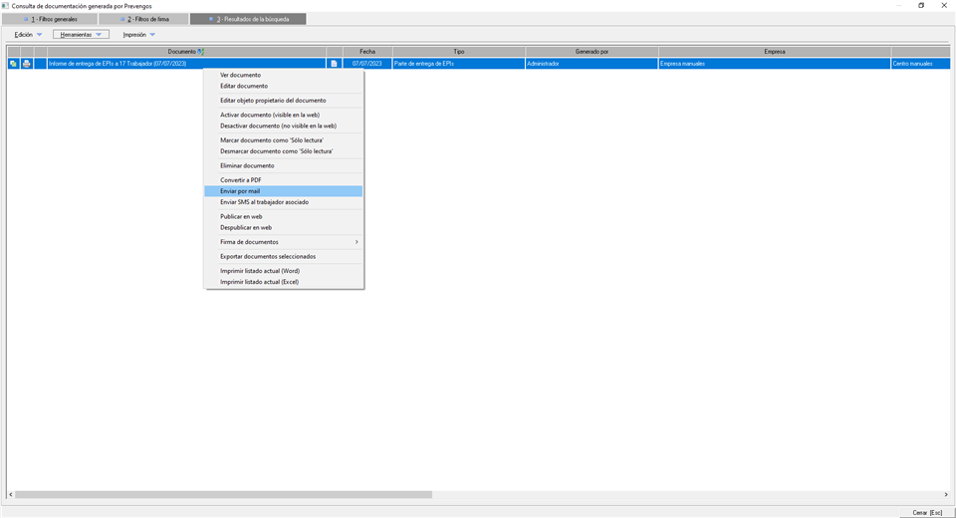956x518 pixels.
Task: Click the Generado por column header
Action: [592, 52]
